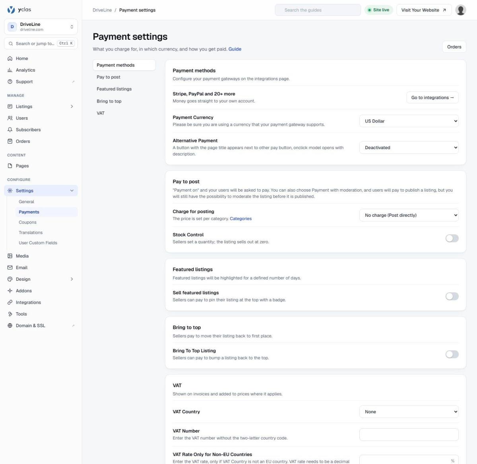Viewport: 477px width, 464px height.
Task: Turn on Sell featured listings switch
Action: click(452, 296)
